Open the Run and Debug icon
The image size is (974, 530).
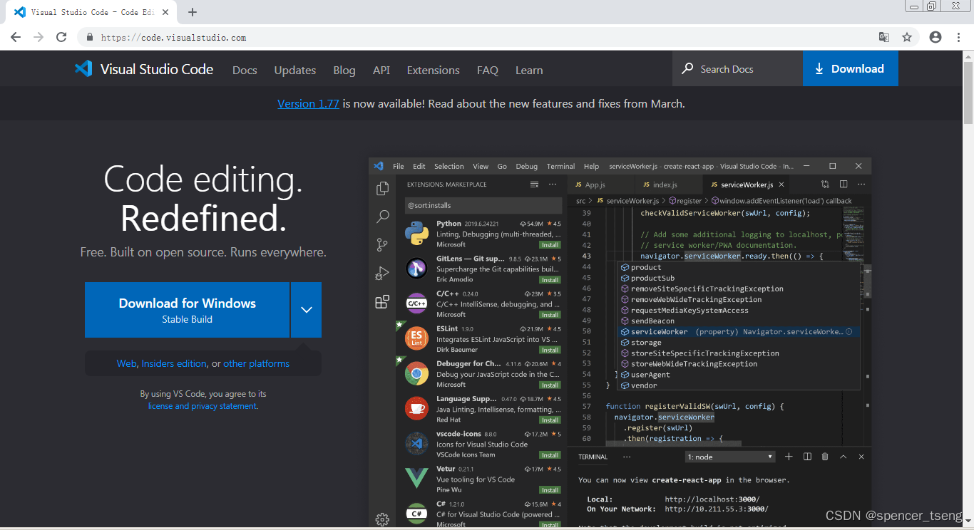tap(382, 273)
